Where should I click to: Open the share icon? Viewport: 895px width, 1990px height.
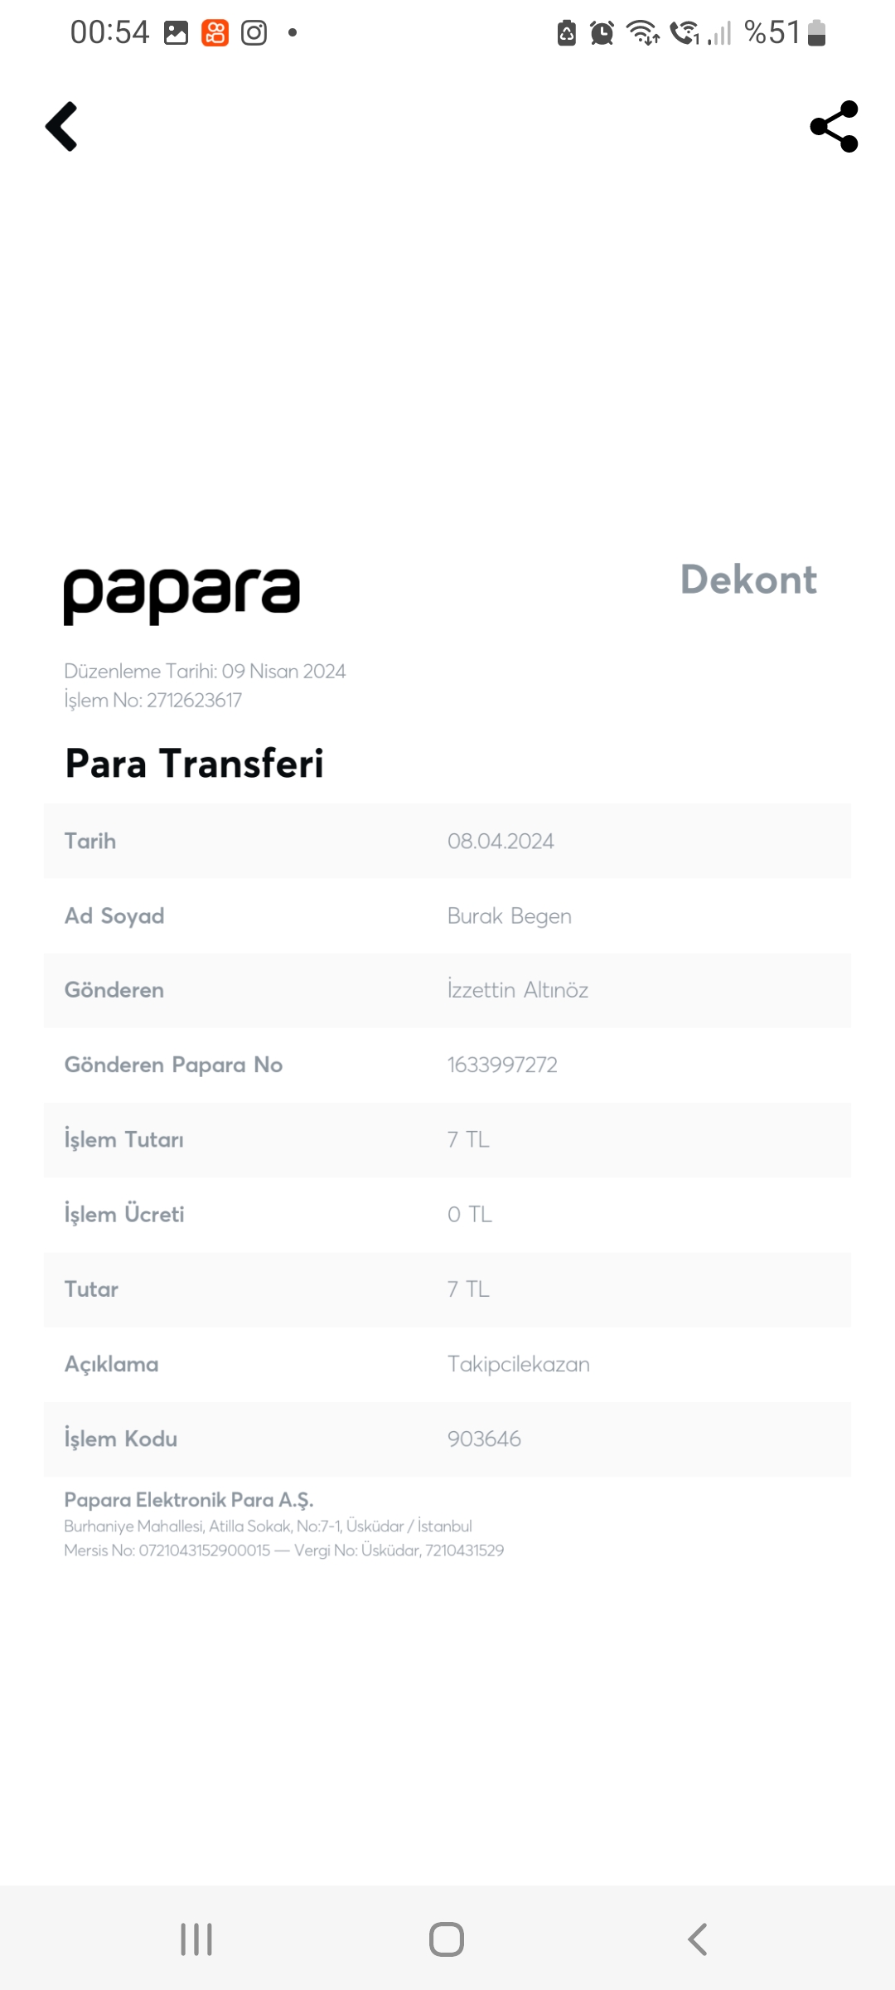coord(834,127)
